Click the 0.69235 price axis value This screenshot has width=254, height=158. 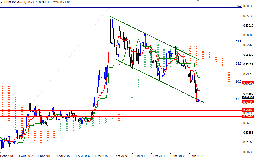(x=248, y=113)
